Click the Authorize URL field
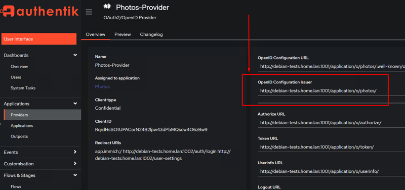The image size is (405, 190). 332,123
